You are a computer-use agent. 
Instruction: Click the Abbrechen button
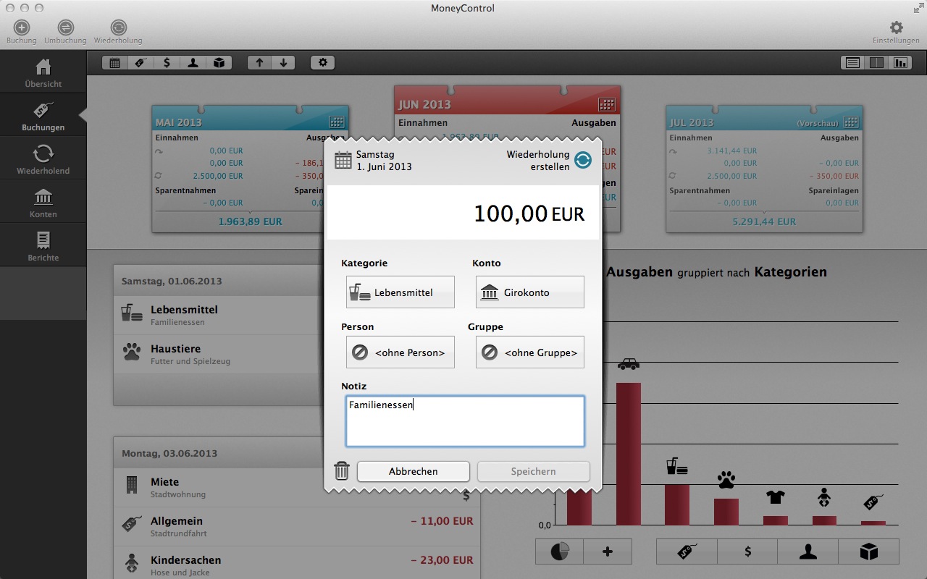413,471
